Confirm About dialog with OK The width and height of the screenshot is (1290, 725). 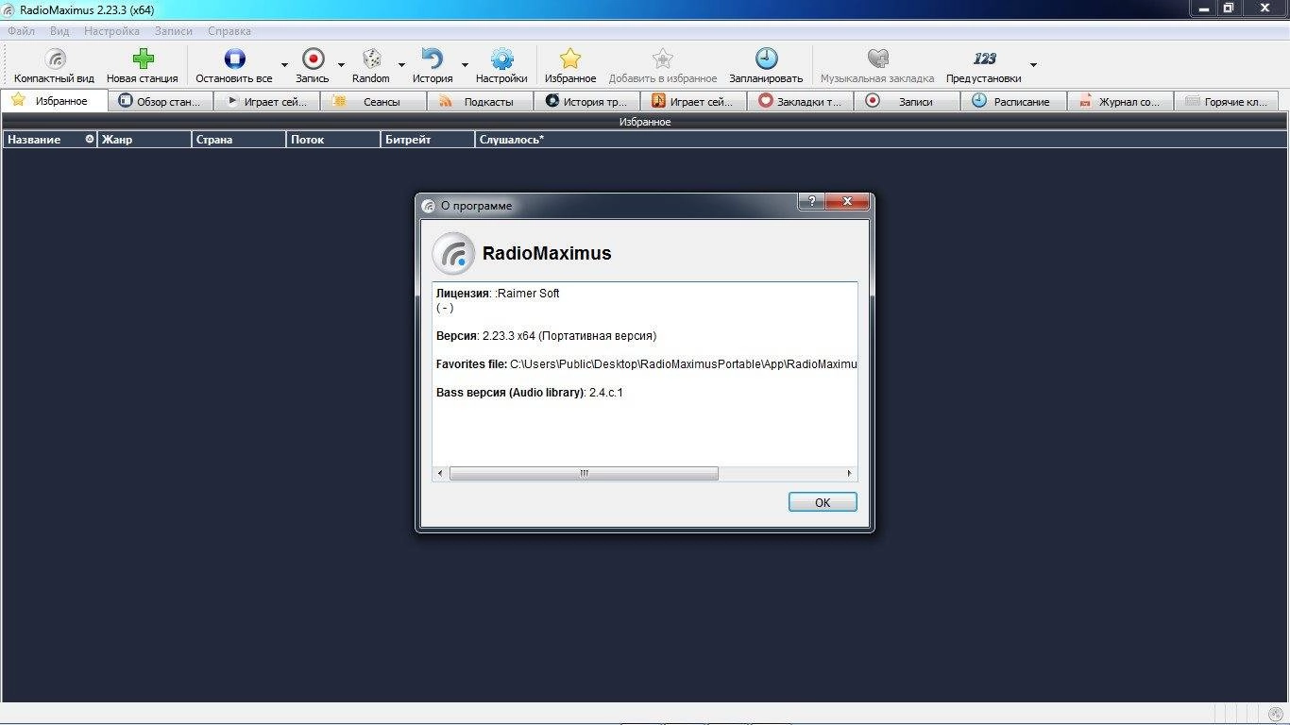[823, 502]
